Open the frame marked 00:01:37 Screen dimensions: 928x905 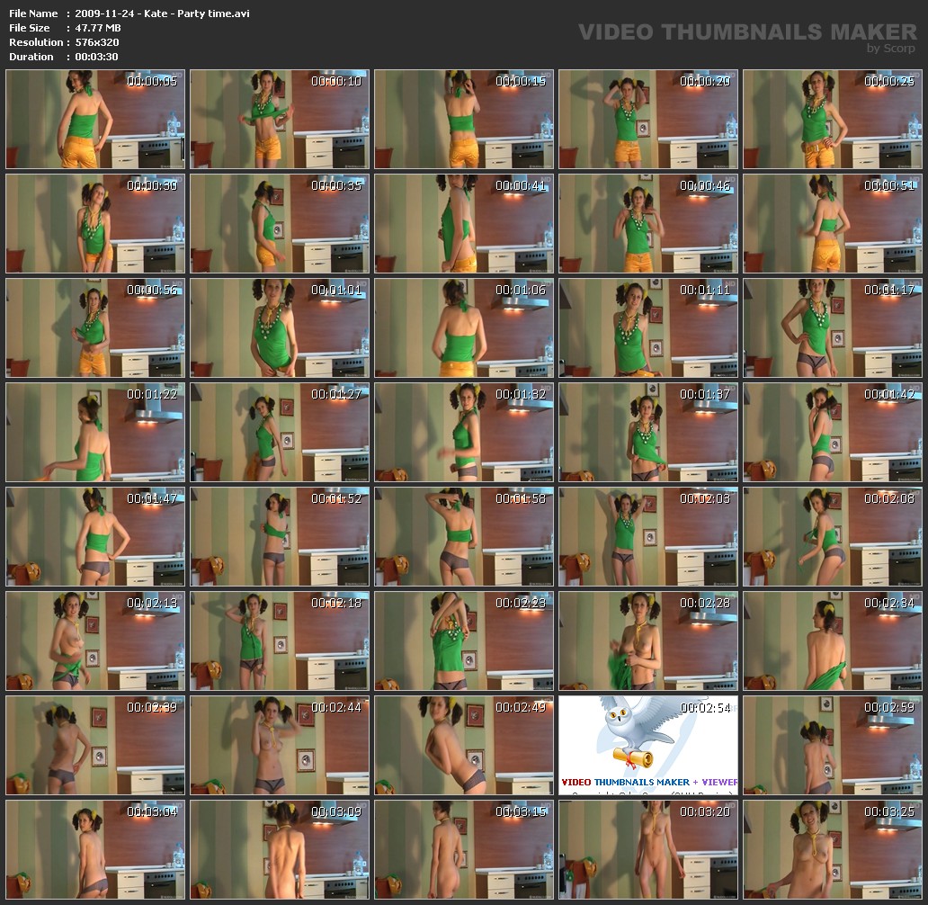point(648,432)
